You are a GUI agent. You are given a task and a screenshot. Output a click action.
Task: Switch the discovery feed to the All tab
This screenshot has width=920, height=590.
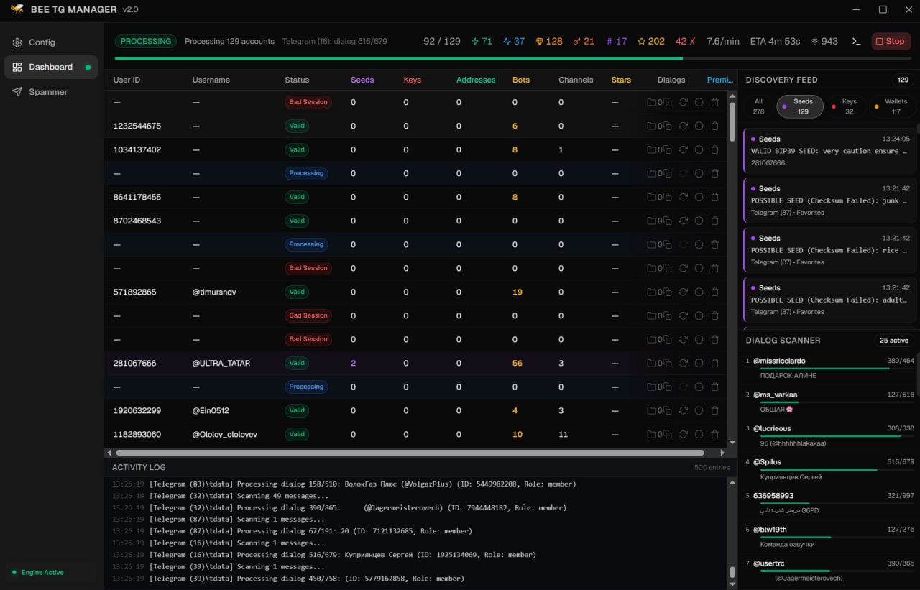click(758, 106)
